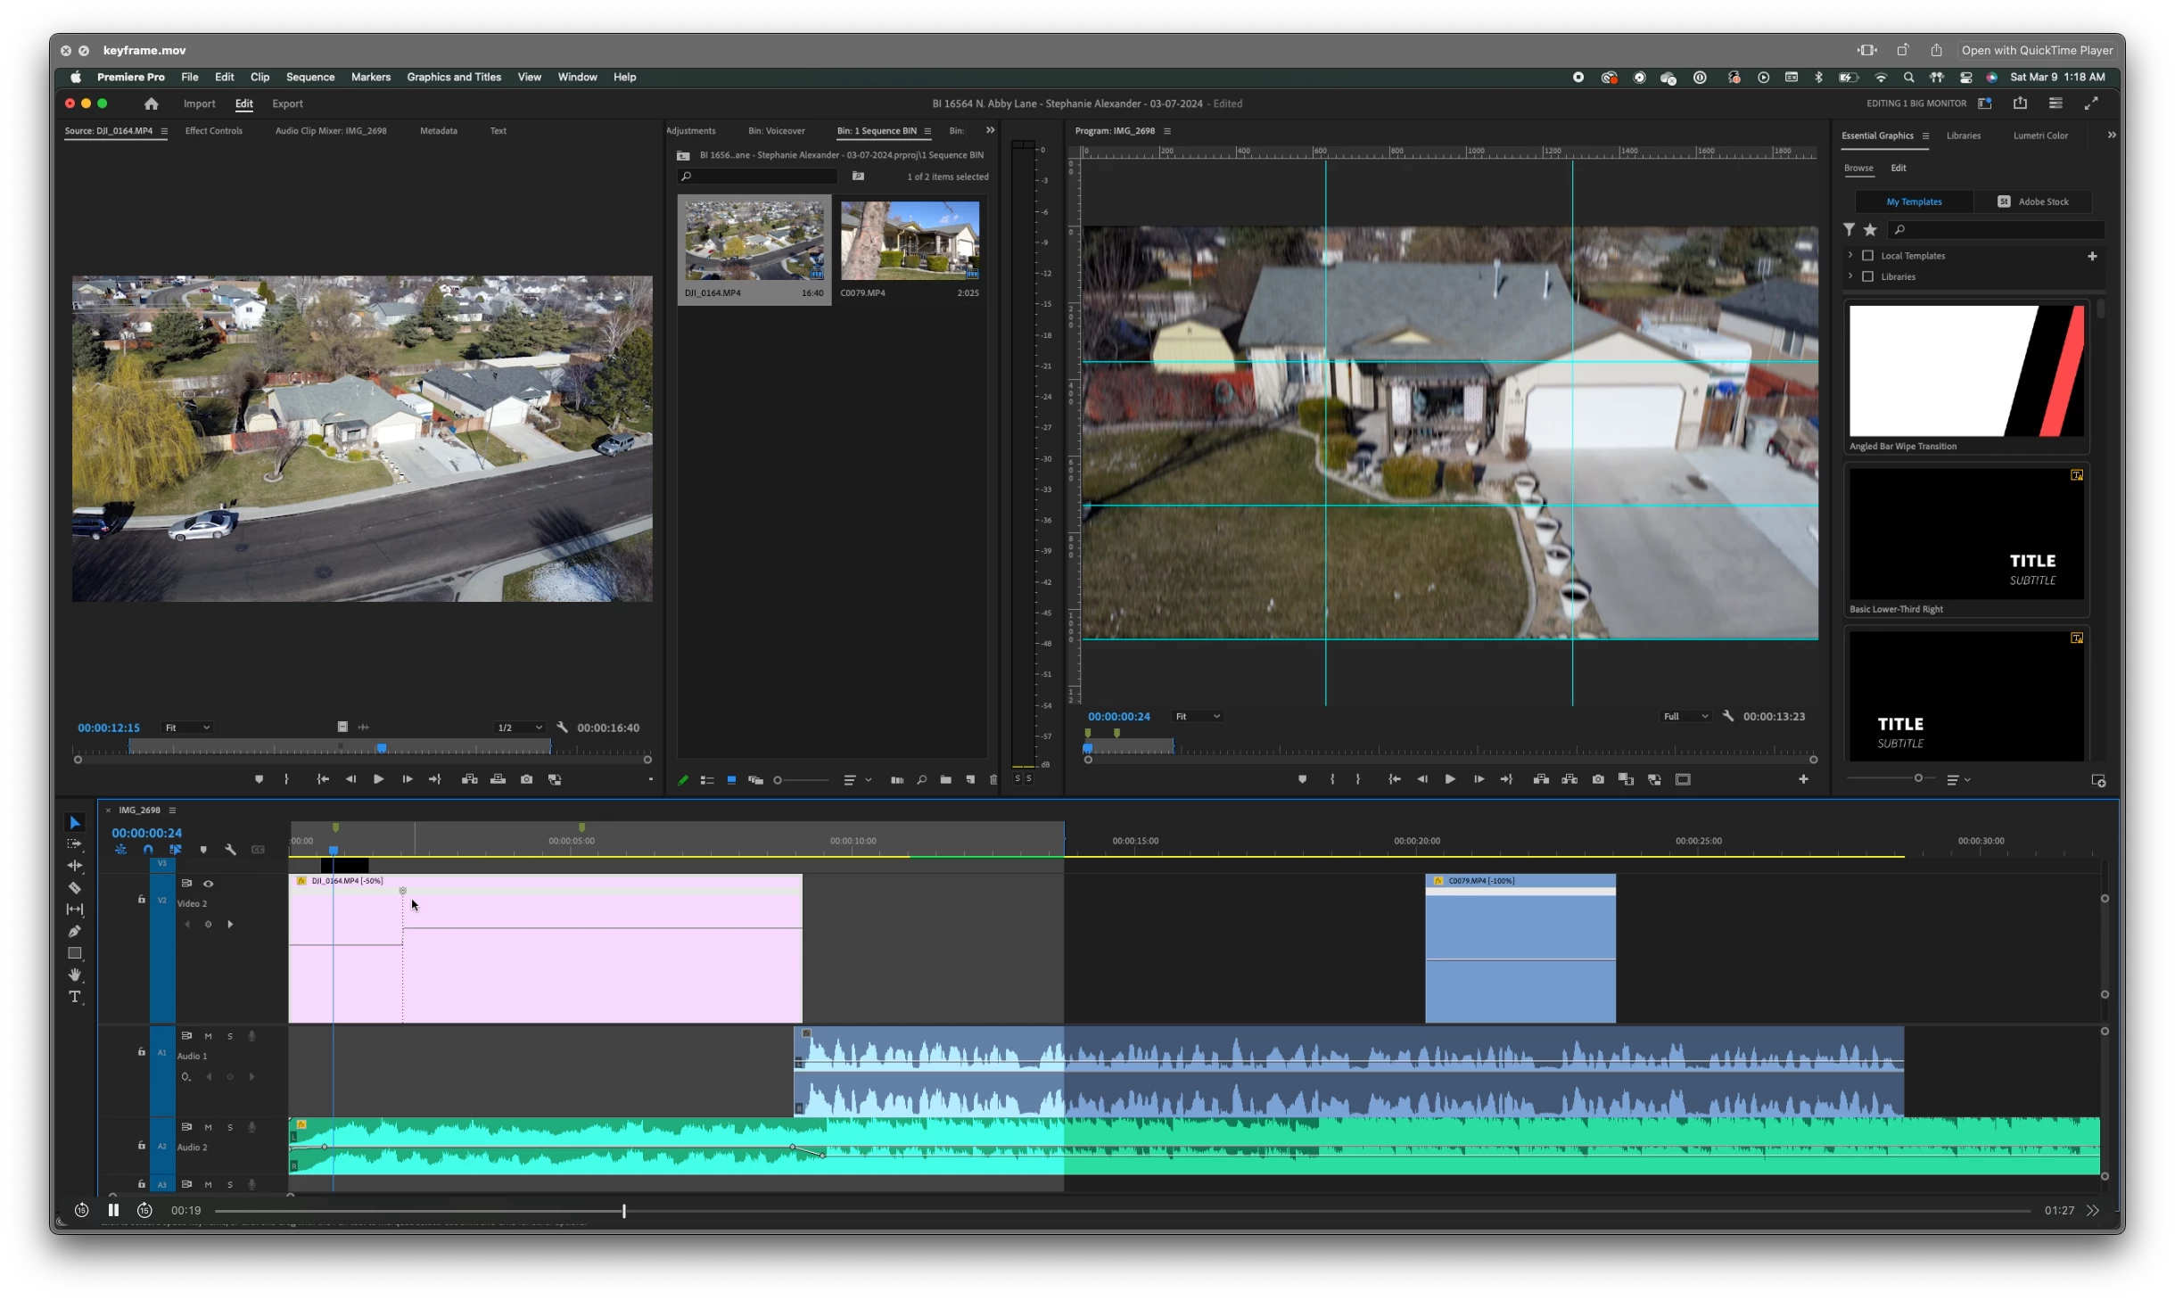The image size is (2175, 1300).
Task: Check the Local Templates checkbox
Action: pyautogui.click(x=1868, y=256)
